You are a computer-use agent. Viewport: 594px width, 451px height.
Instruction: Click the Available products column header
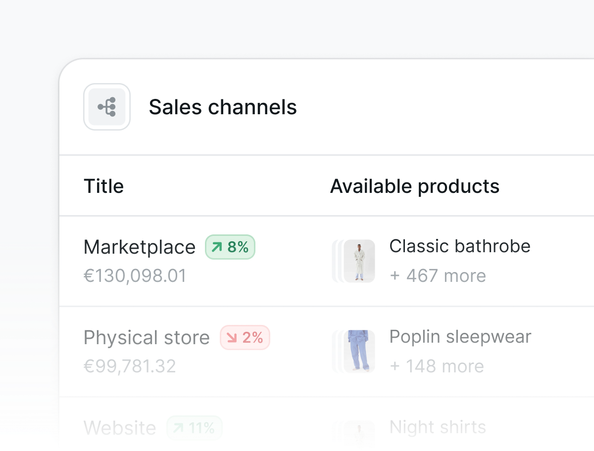tap(415, 186)
